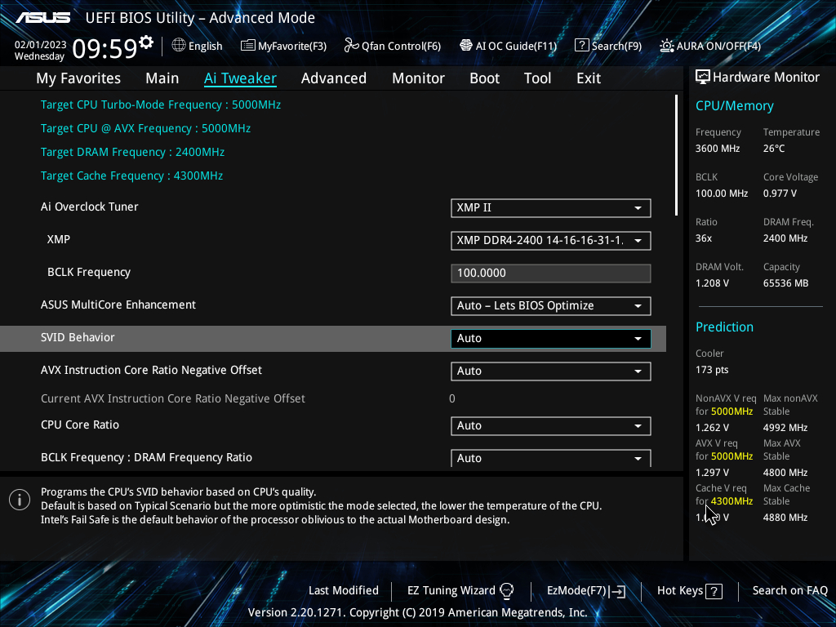Click the Ai Overclock Tuner label
Screen dimensions: 836x627
click(90, 207)
